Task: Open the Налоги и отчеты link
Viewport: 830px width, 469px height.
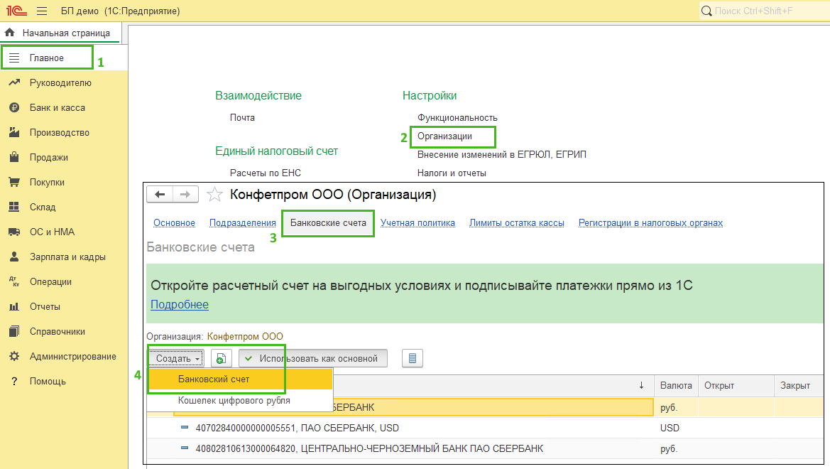Action: 452,173
